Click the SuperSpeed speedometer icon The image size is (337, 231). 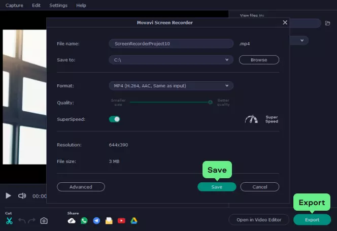(x=251, y=119)
